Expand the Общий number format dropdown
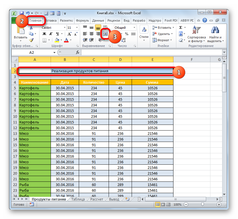 (134, 28)
